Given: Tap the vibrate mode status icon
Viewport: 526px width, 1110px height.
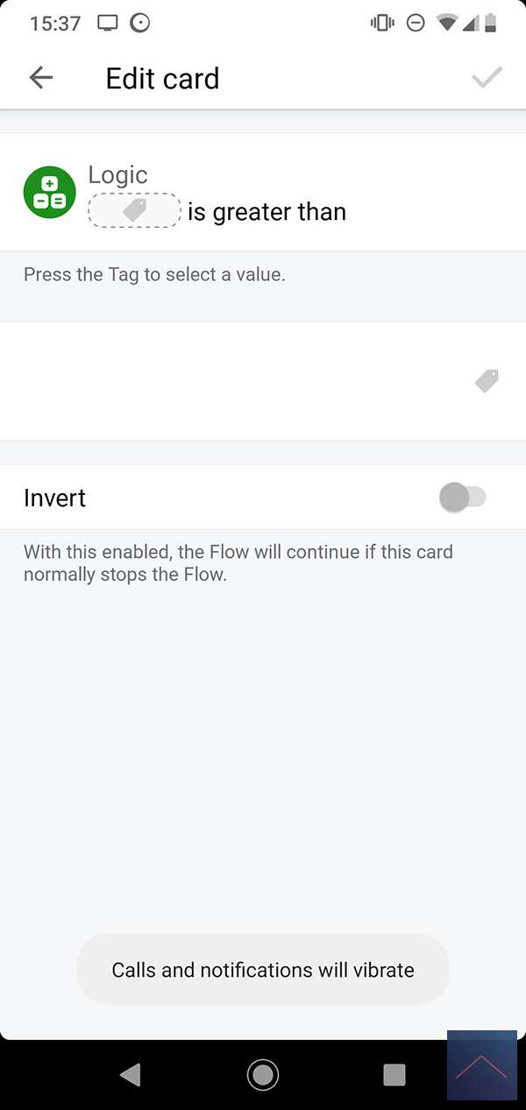Looking at the screenshot, I should 382,23.
